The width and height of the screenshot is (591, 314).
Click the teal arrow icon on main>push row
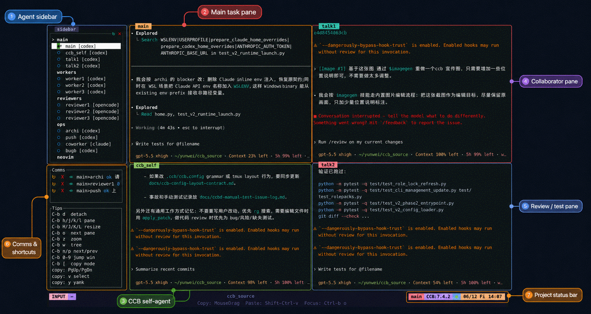pos(71,190)
